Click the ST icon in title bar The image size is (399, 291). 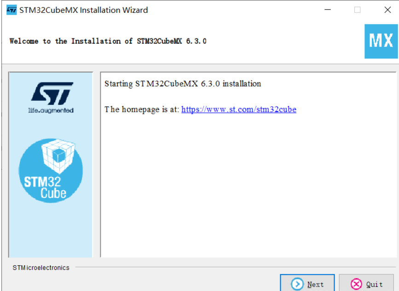pos(12,10)
